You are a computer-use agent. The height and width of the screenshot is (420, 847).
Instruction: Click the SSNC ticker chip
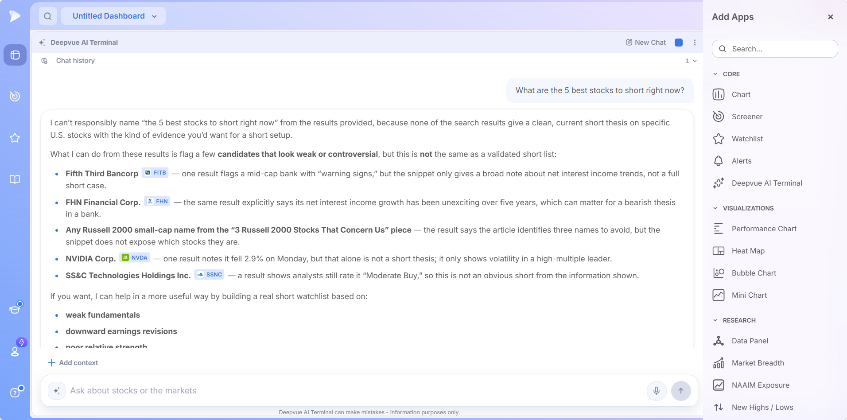(209, 275)
